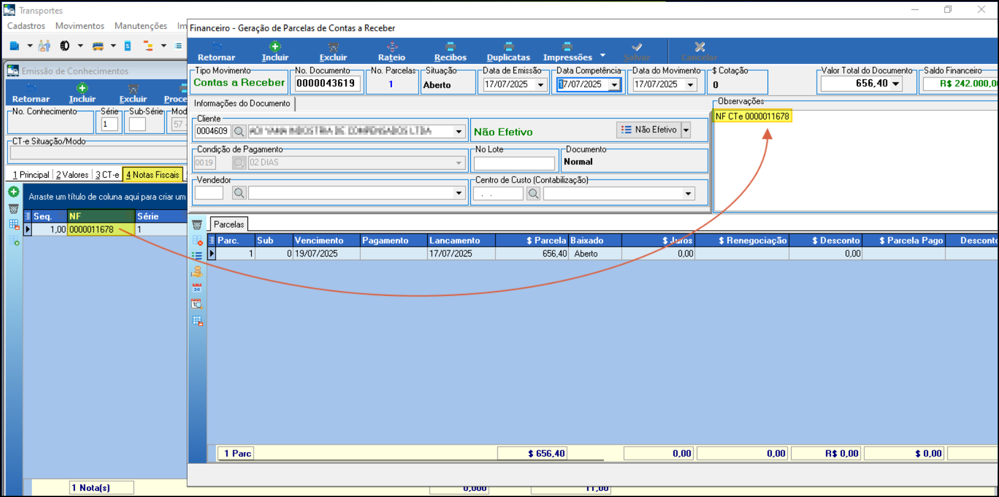Viewport: 999px width, 497px height.
Task: Switch to the 3 CT-e tab
Action: (107, 175)
